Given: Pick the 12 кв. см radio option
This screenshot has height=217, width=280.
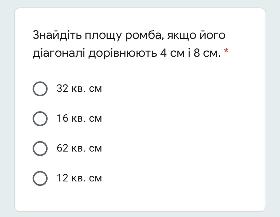Looking at the screenshot, I should (40, 178).
